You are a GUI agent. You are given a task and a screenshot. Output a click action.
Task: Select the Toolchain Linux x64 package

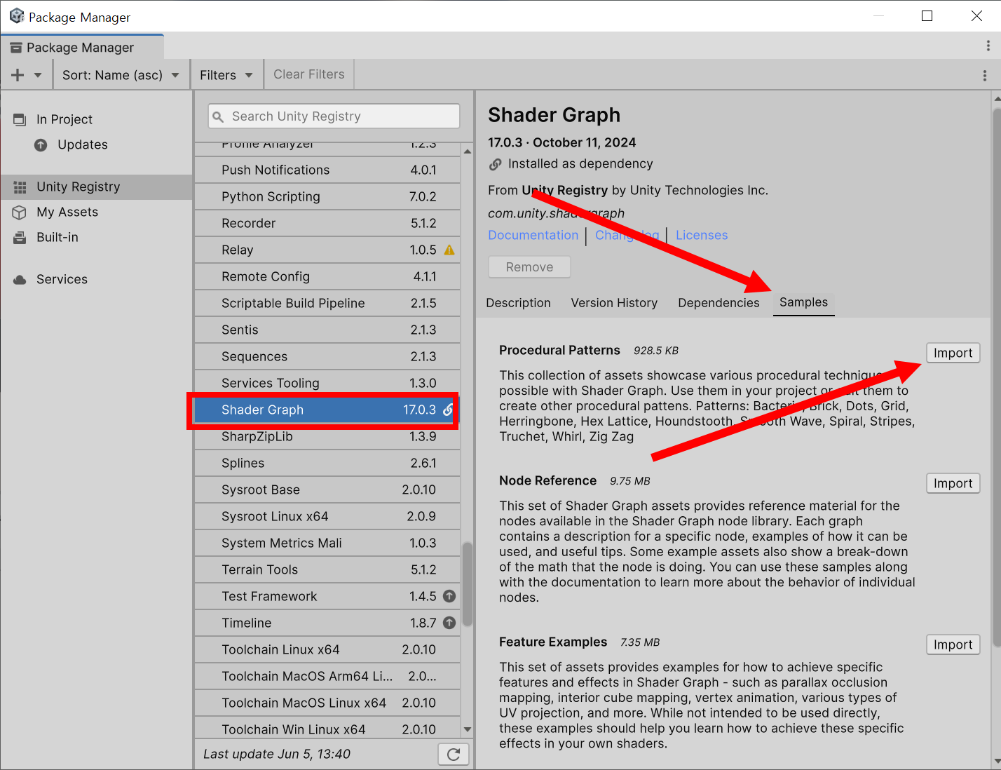click(x=327, y=649)
